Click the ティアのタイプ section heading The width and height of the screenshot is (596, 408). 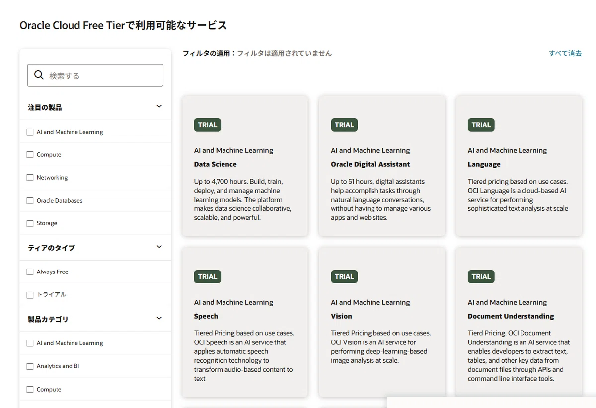click(51, 248)
